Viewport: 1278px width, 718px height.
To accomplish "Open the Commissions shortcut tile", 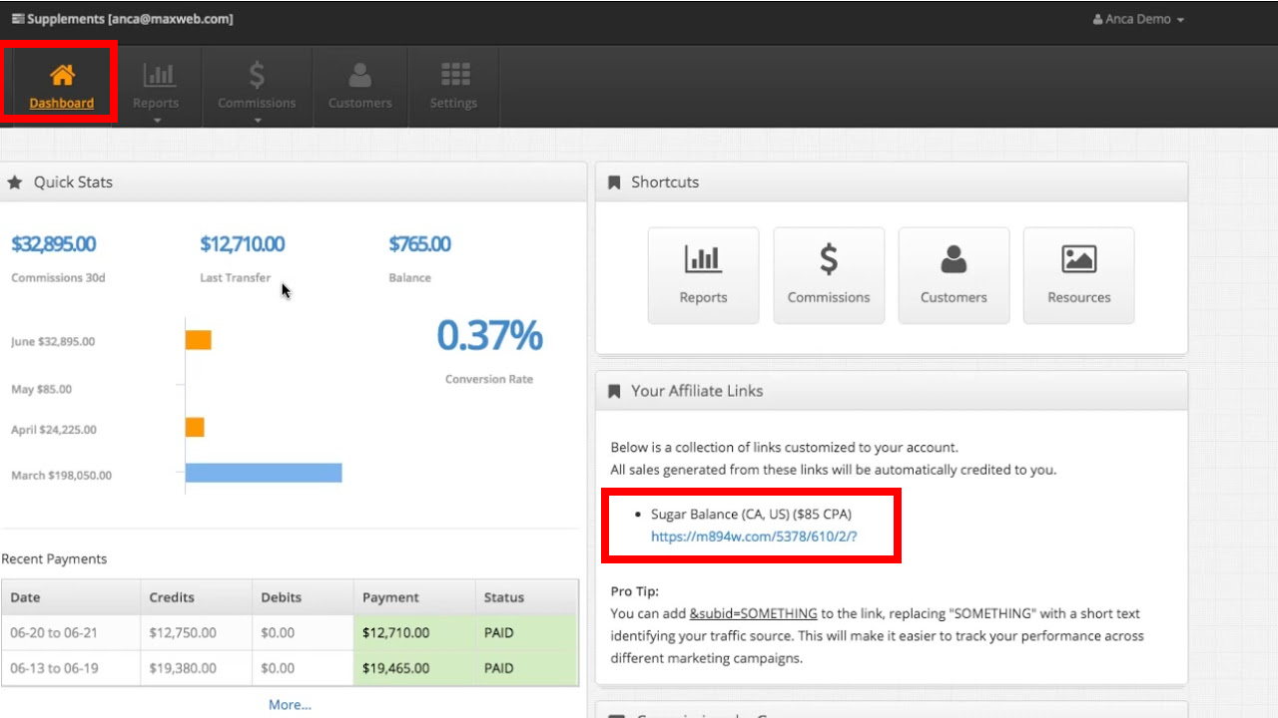I will point(829,276).
